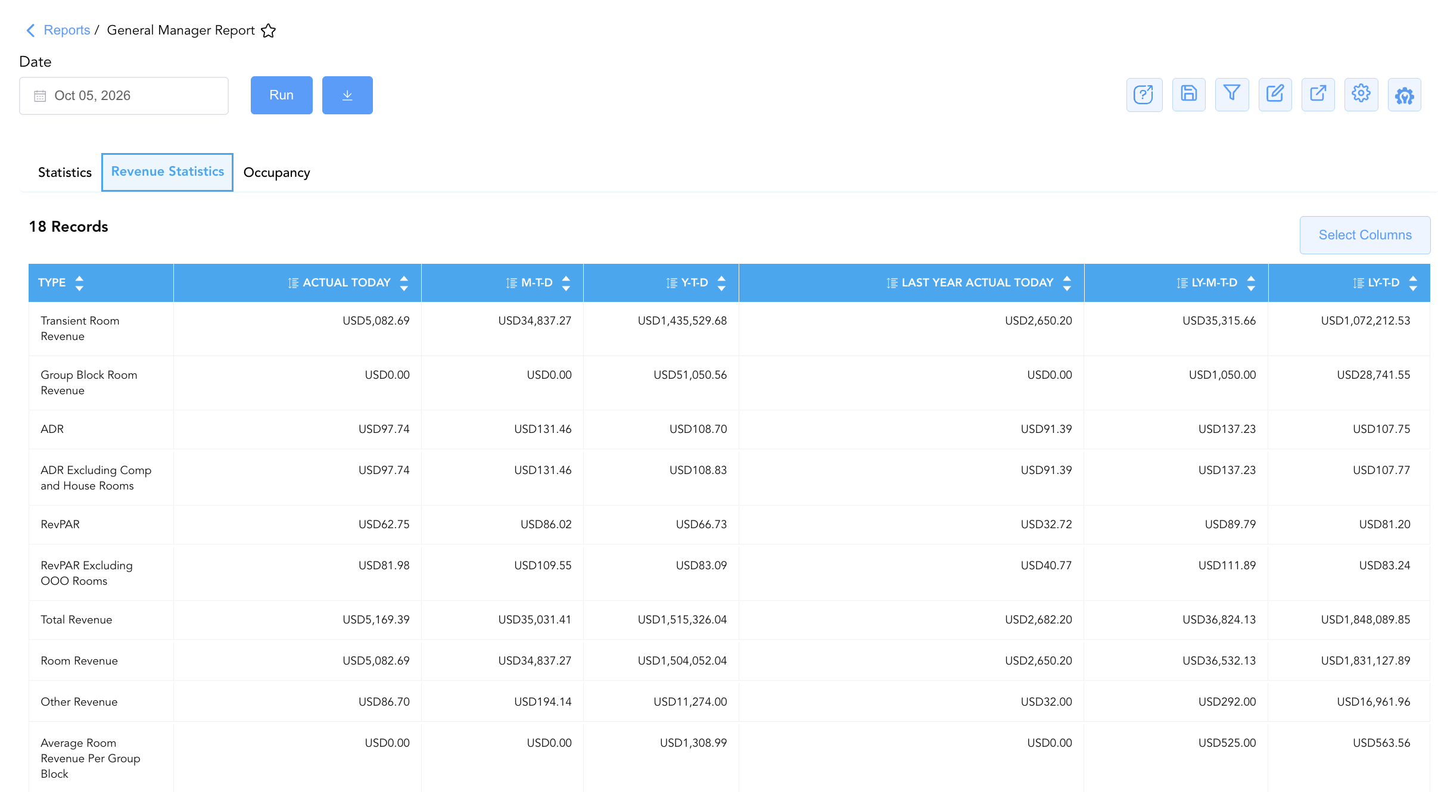Click the back chevron beside Reports
Image resolution: width=1438 pixels, height=792 pixels.
pos(30,30)
